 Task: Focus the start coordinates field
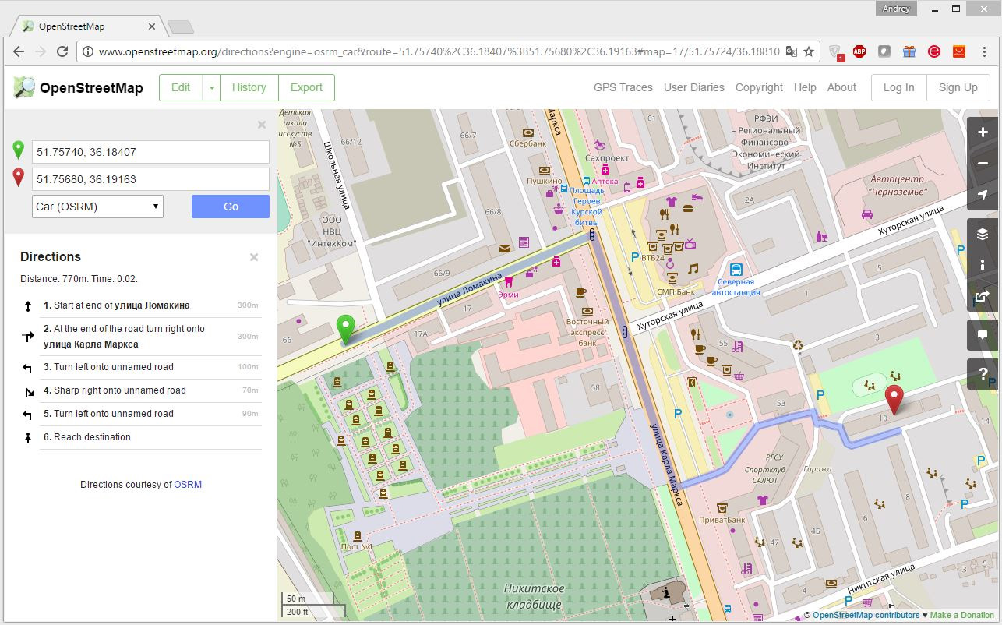(150, 152)
